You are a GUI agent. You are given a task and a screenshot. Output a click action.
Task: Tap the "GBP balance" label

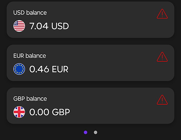click(30, 99)
